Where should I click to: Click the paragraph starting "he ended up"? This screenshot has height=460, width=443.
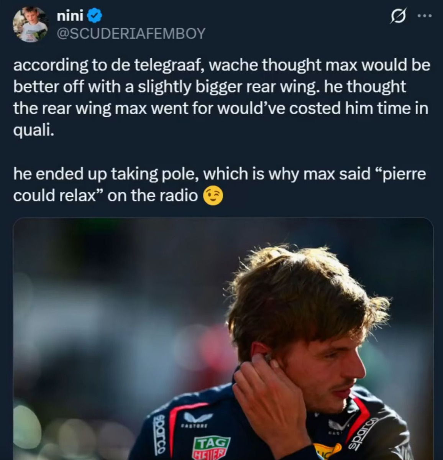(x=220, y=185)
